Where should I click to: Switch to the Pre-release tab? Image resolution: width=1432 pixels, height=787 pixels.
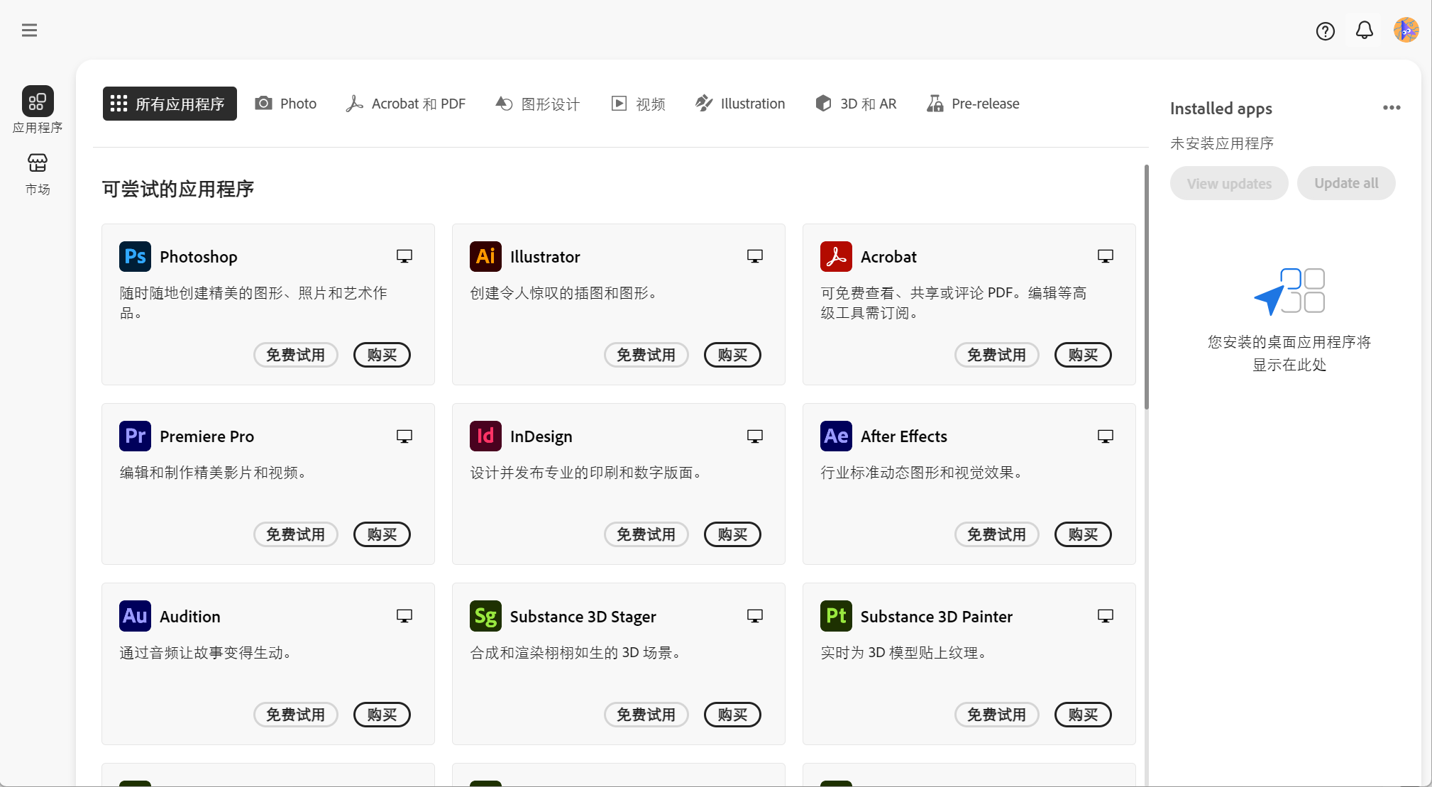click(x=973, y=104)
